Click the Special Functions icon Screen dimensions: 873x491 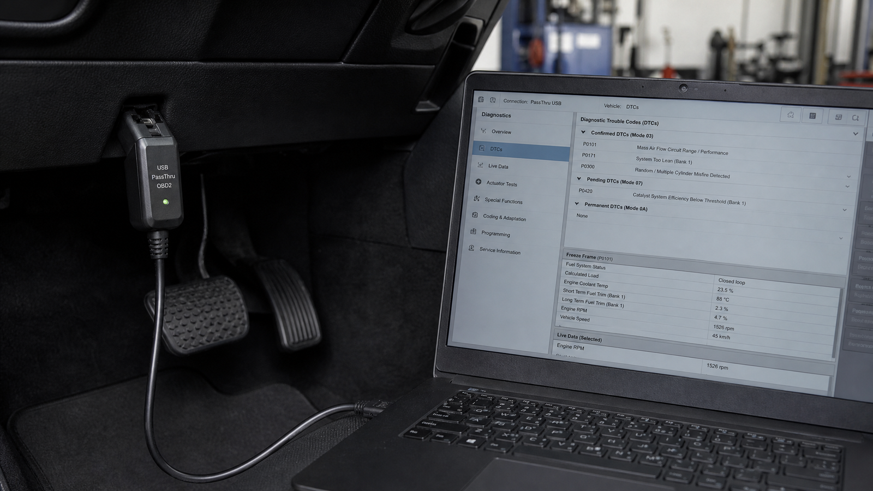pyautogui.click(x=477, y=199)
